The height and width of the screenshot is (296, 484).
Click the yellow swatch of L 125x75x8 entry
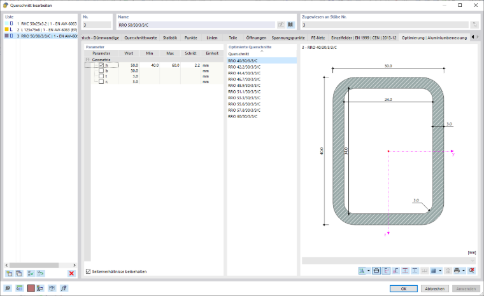click(6, 30)
